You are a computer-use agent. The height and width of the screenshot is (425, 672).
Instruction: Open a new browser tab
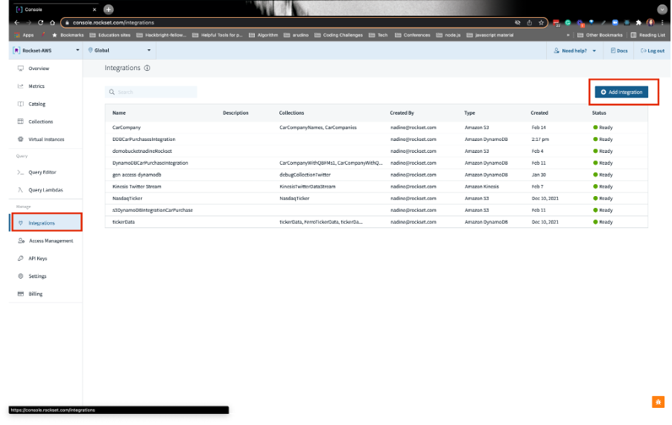(x=109, y=10)
